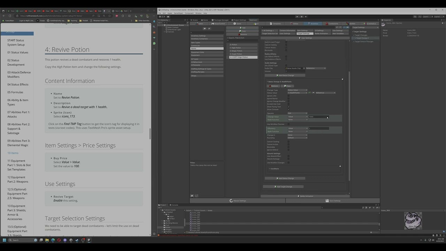Click the Change Value field showing 1000
This screenshot has width=446, height=251.
point(318,117)
